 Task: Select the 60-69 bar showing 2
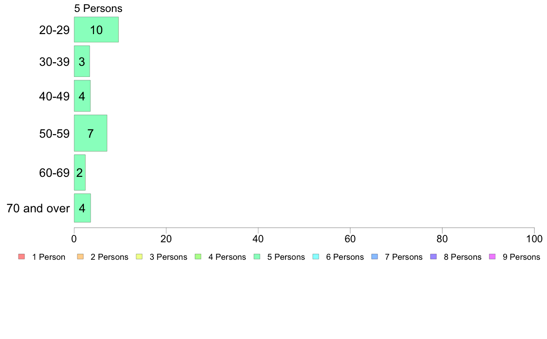80,172
